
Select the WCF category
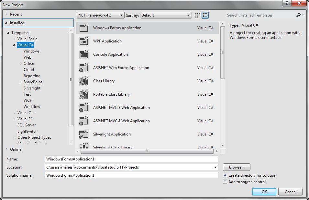coord(28,100)
